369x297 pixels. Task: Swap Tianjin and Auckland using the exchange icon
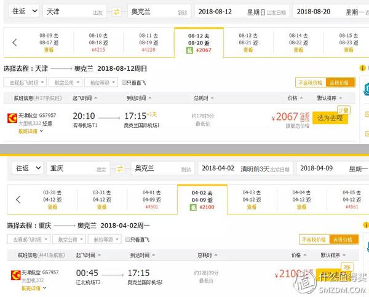(x=116, y=12)
